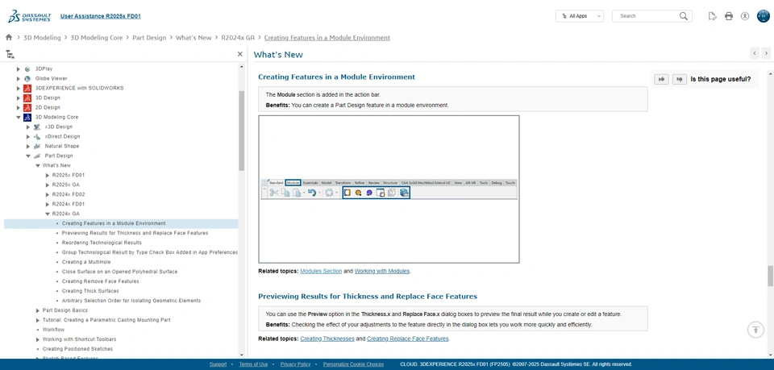Click the print icon

coord(729,16)
